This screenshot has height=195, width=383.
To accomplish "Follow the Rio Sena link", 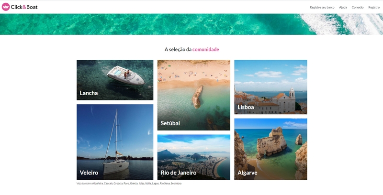I will [165, 184].
